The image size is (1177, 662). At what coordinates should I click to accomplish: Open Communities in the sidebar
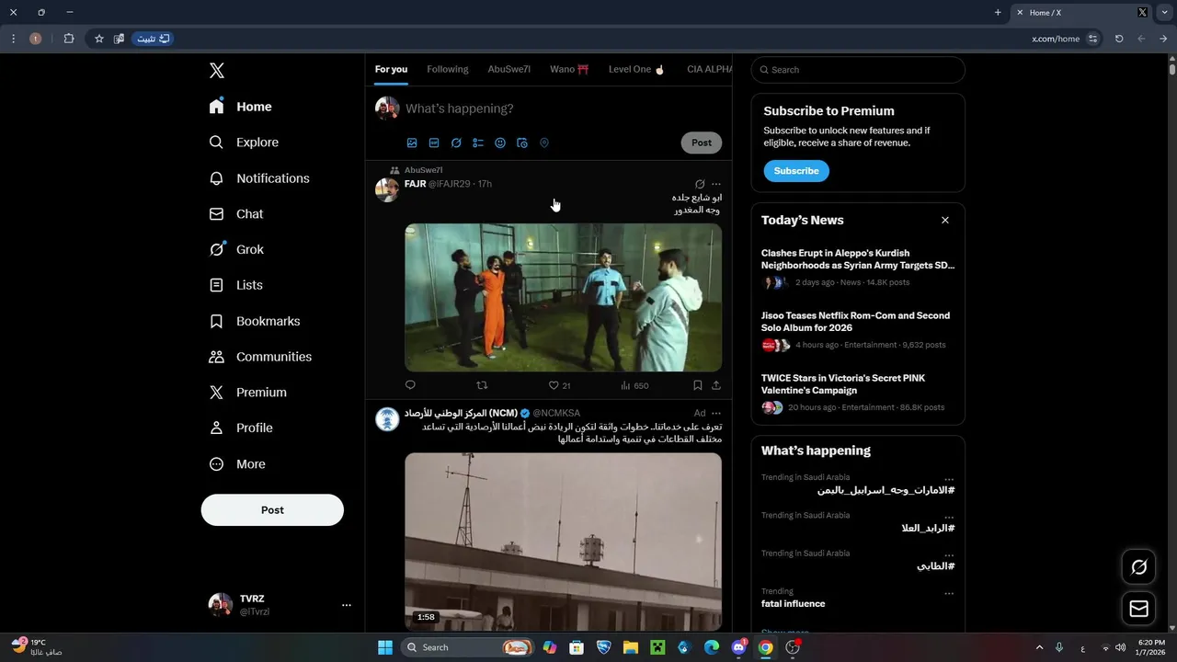click(x=260, y=357)
